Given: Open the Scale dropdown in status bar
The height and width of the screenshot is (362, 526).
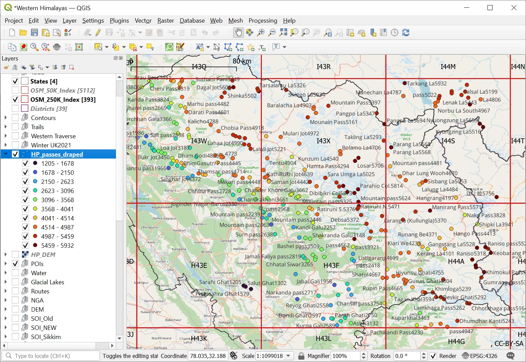Looking at the screenshot, I should (x=289, y=356).
